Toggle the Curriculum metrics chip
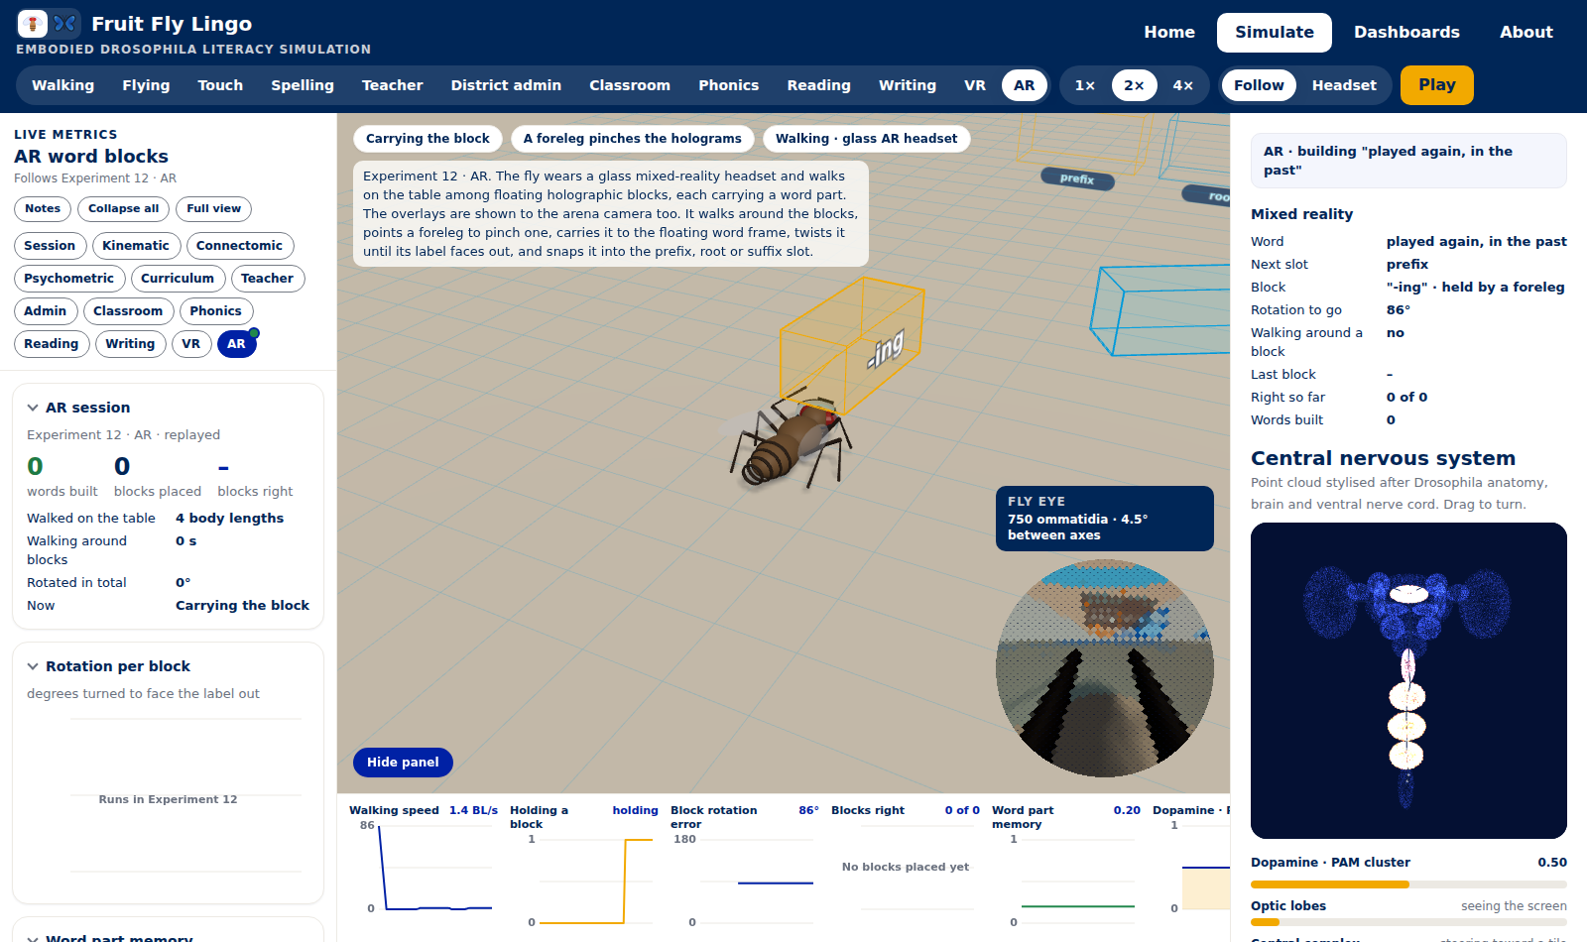This screenshot has height=942, width=1587. click(178, 279)
